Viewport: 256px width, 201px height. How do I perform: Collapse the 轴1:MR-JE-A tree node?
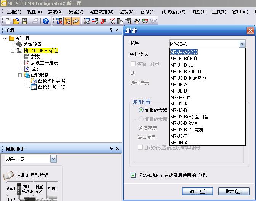point(13,51)
